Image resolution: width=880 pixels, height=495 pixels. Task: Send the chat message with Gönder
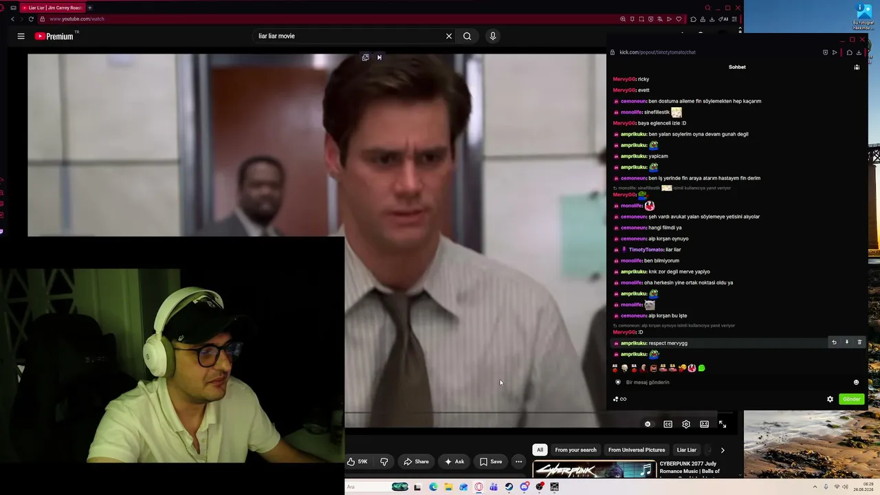851,399
